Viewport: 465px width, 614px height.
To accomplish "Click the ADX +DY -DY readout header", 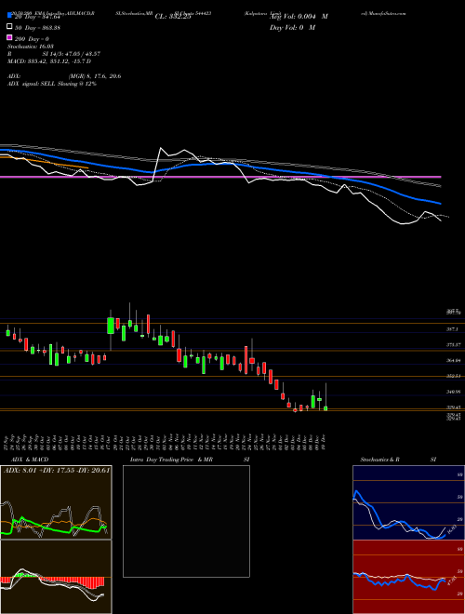I will click(57, 470).
